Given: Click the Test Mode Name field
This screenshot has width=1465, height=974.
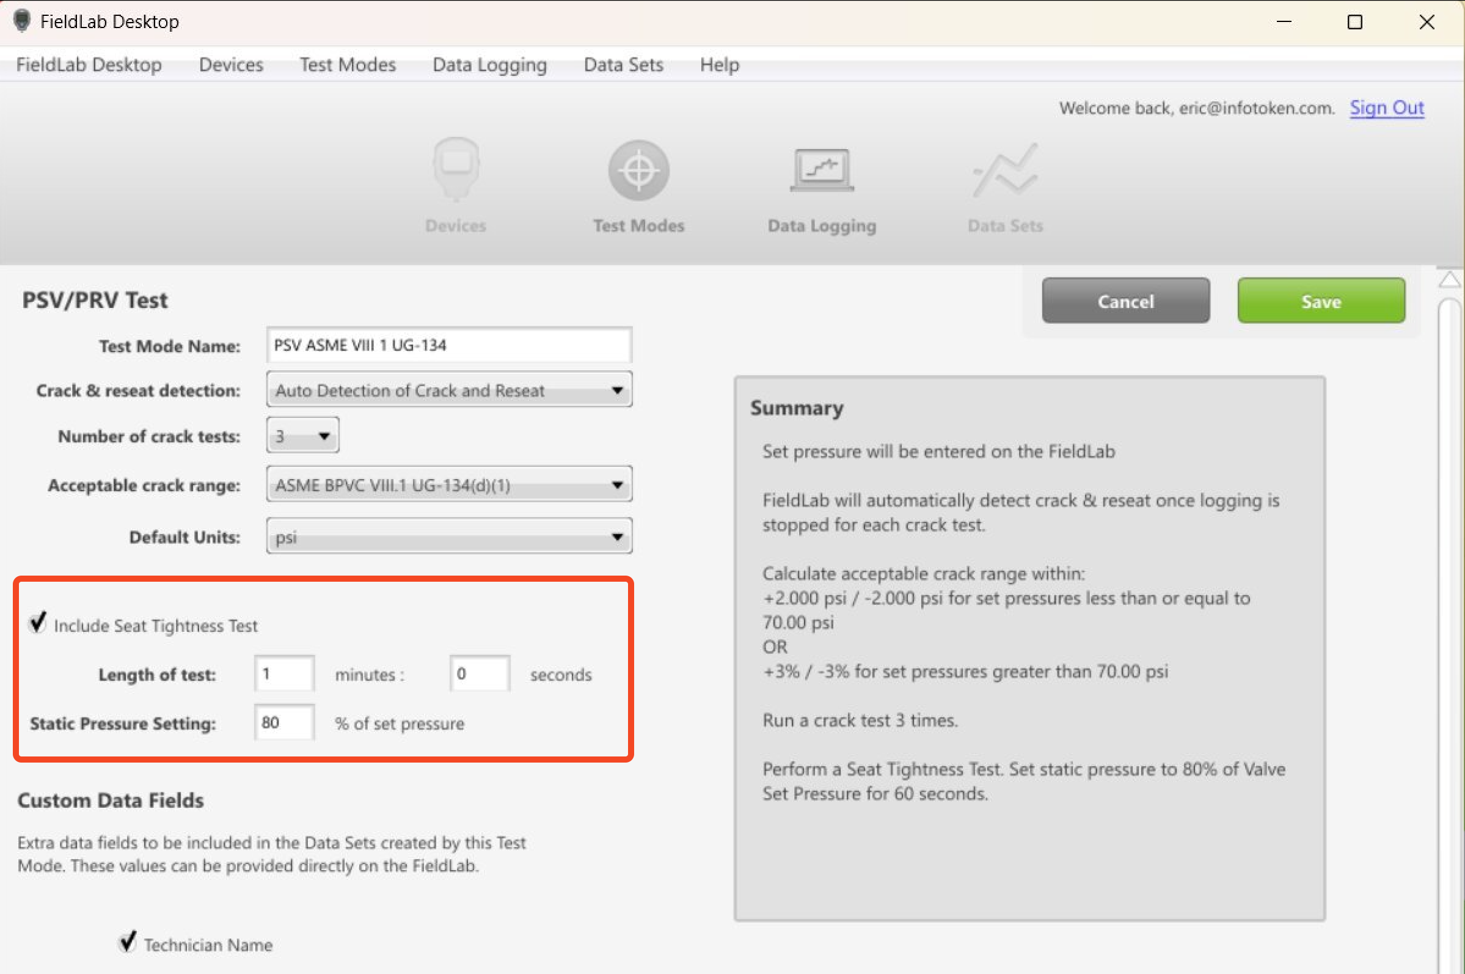Looking at the screenshot, I should pos(449,345).
